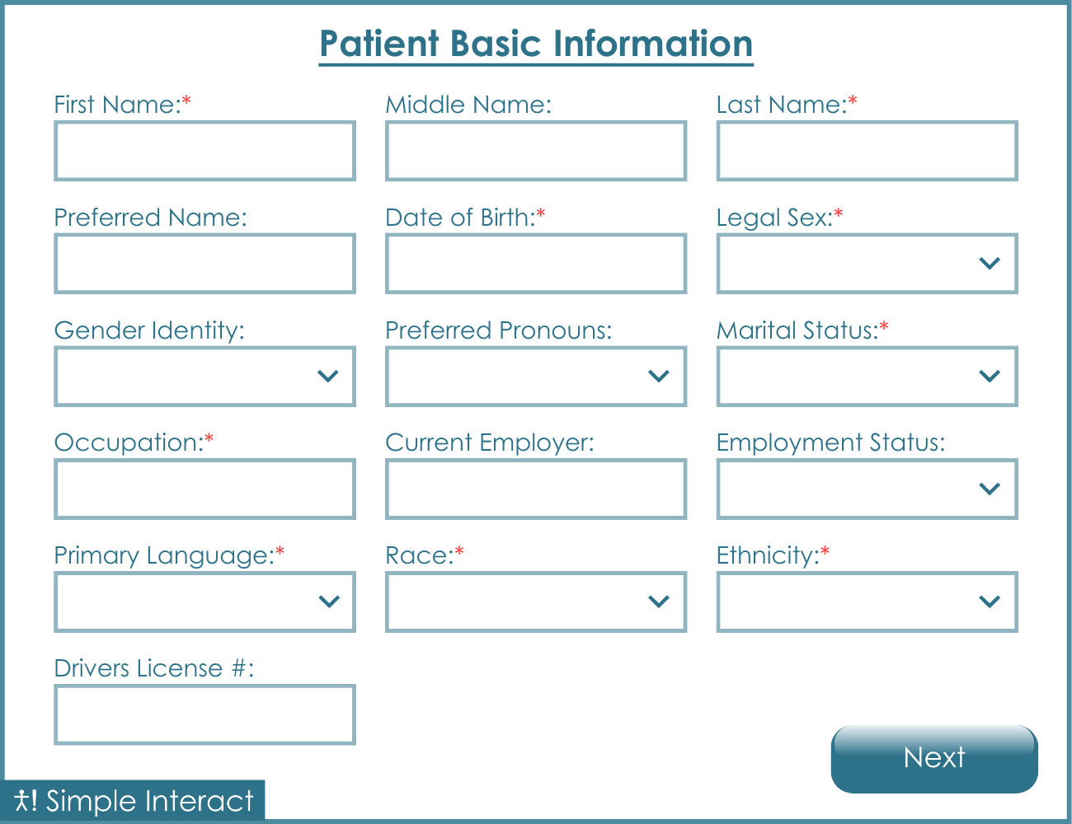Open the Preferred Pronouns dropdown

(535, 376)
